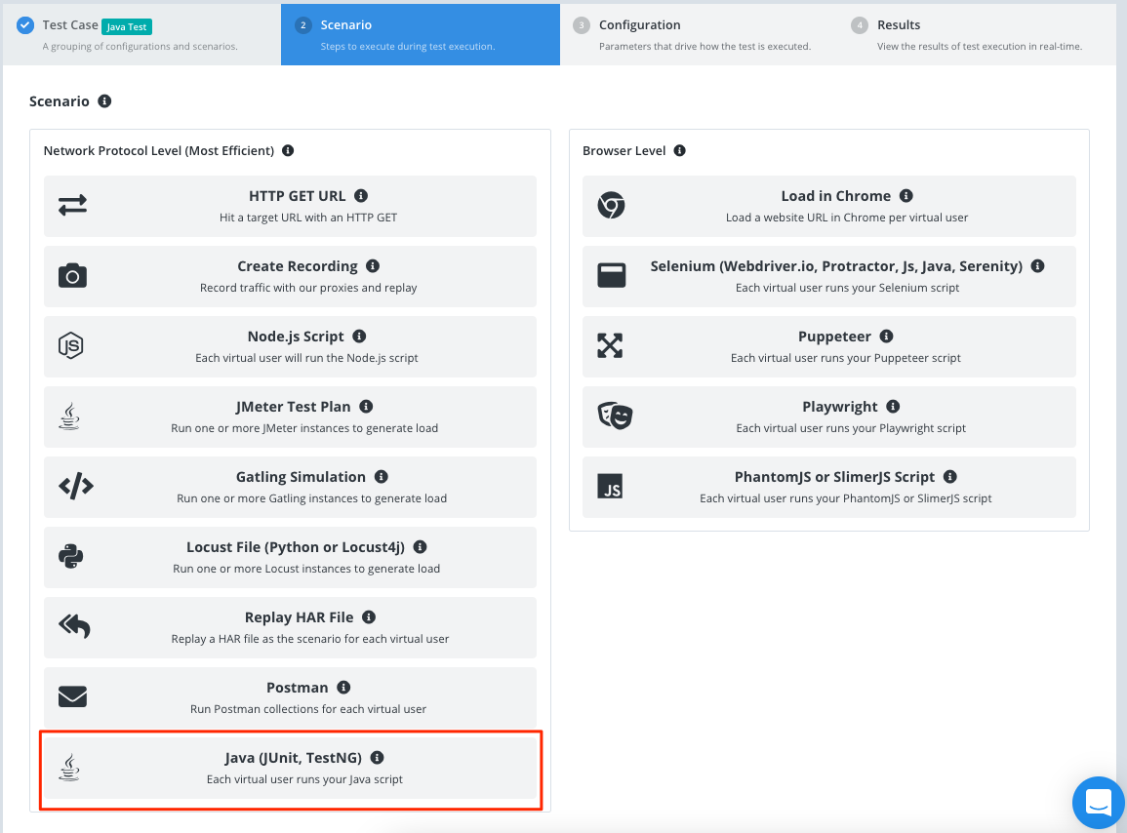Go to the Test Case step tab

(x=141, y=34)
